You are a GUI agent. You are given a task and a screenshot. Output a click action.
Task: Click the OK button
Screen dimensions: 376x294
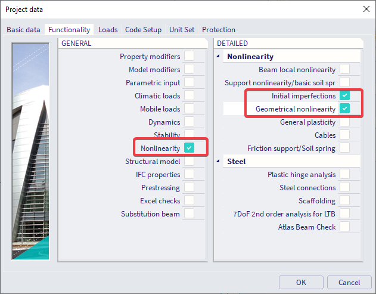pos(301,282)
